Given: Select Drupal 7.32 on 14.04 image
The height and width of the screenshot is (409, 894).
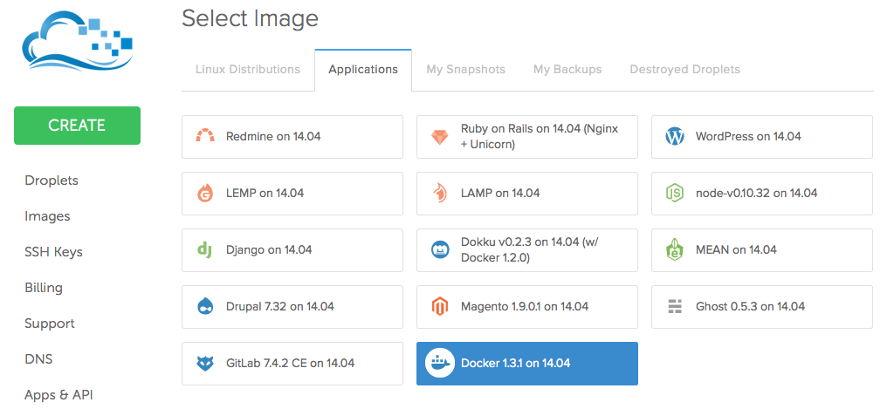Looking at the screenshot, I should pyautogui.click(x=292, y=307).
